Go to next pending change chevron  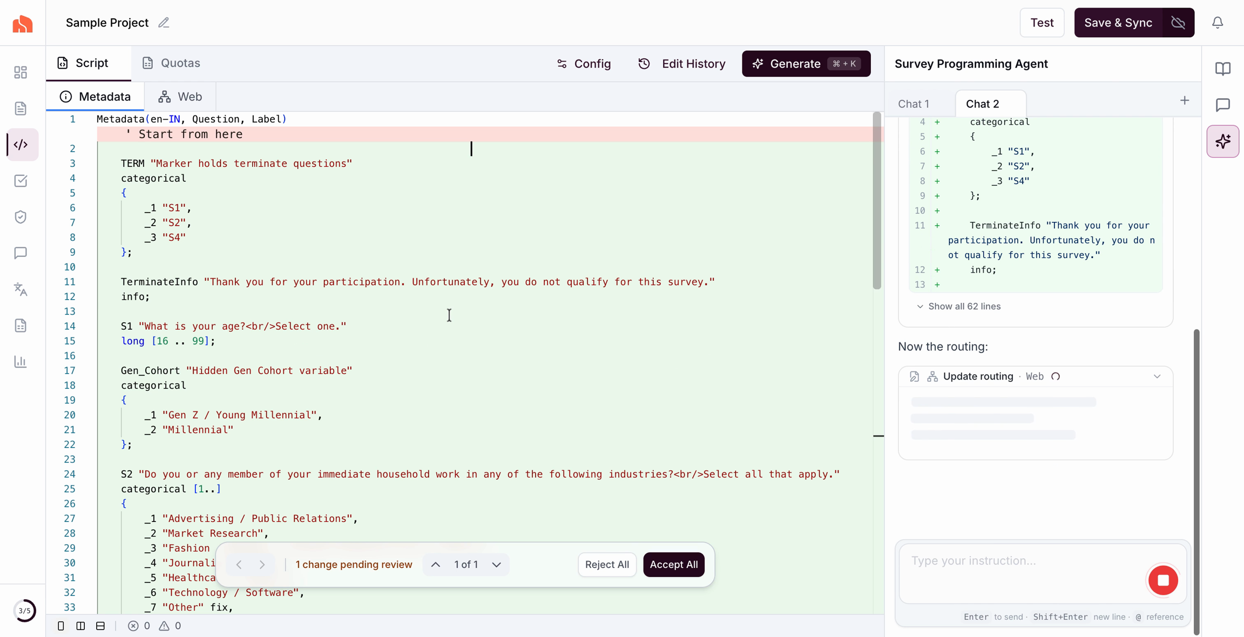[x=496, y=565]
